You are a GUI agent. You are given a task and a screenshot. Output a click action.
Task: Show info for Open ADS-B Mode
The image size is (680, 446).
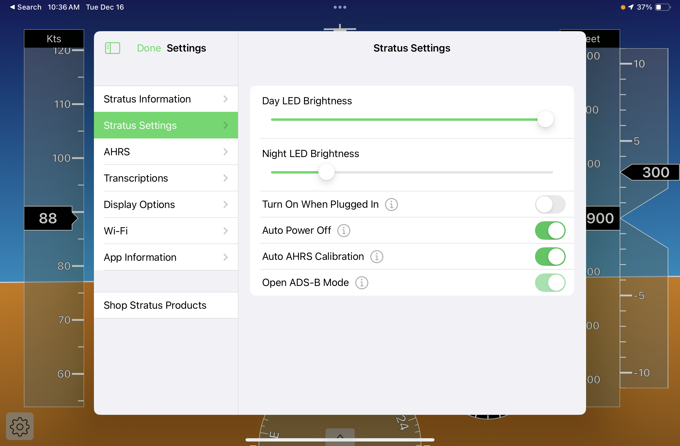[362, 283]
